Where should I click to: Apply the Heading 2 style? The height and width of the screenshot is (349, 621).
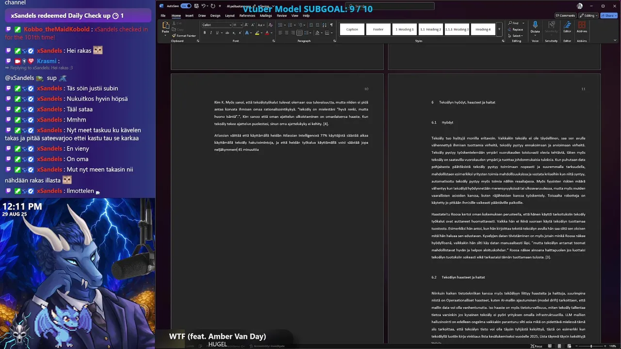(x=431, y=29)
